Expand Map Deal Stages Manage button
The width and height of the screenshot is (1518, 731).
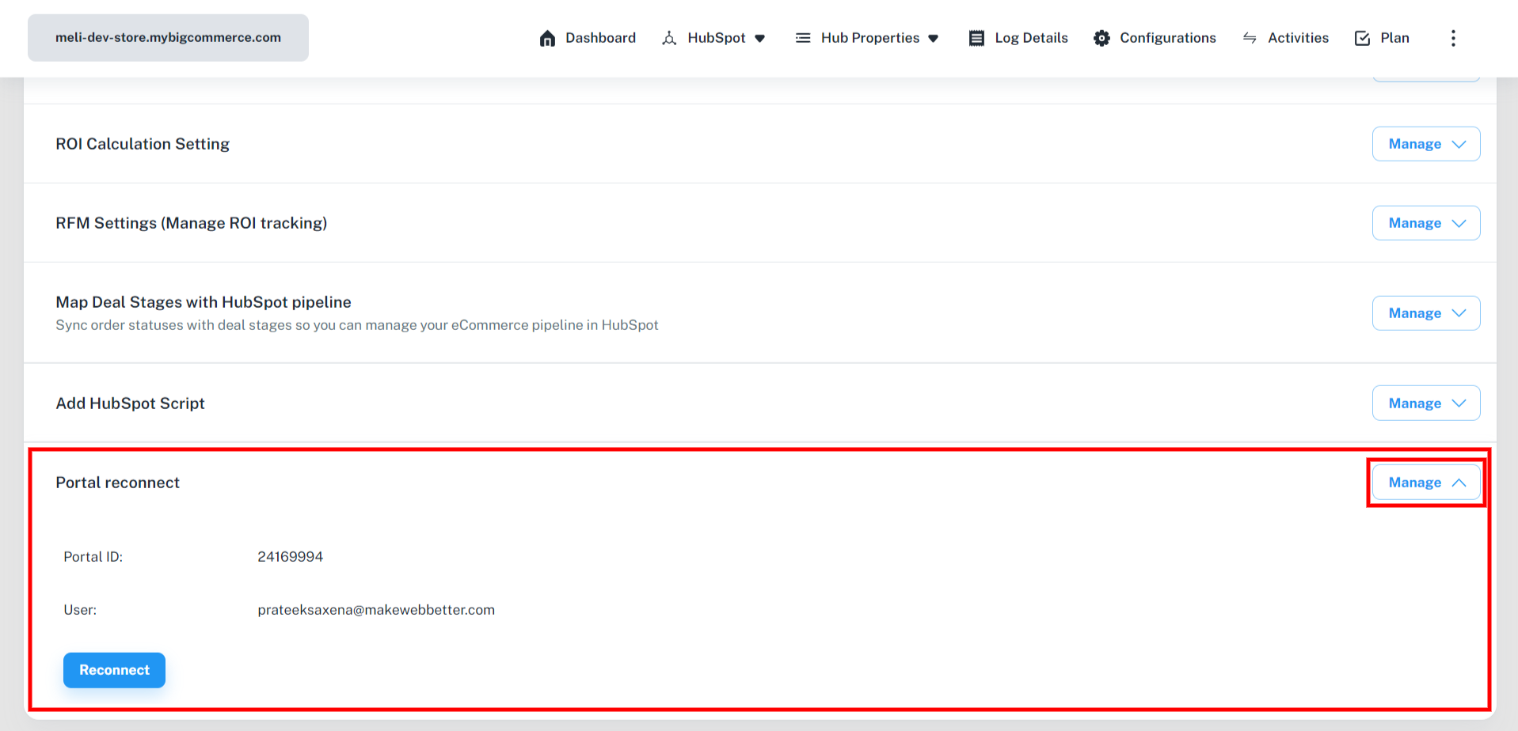click(x=1426, y=313)
